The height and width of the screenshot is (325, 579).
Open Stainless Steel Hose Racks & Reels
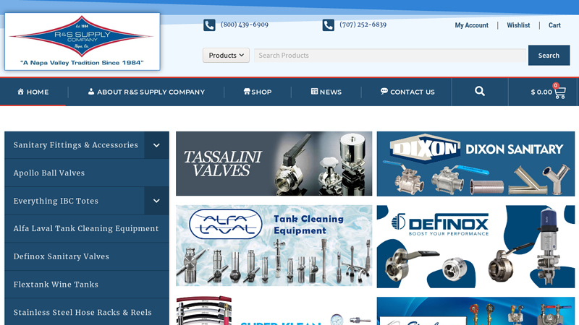tap(83, 313)
